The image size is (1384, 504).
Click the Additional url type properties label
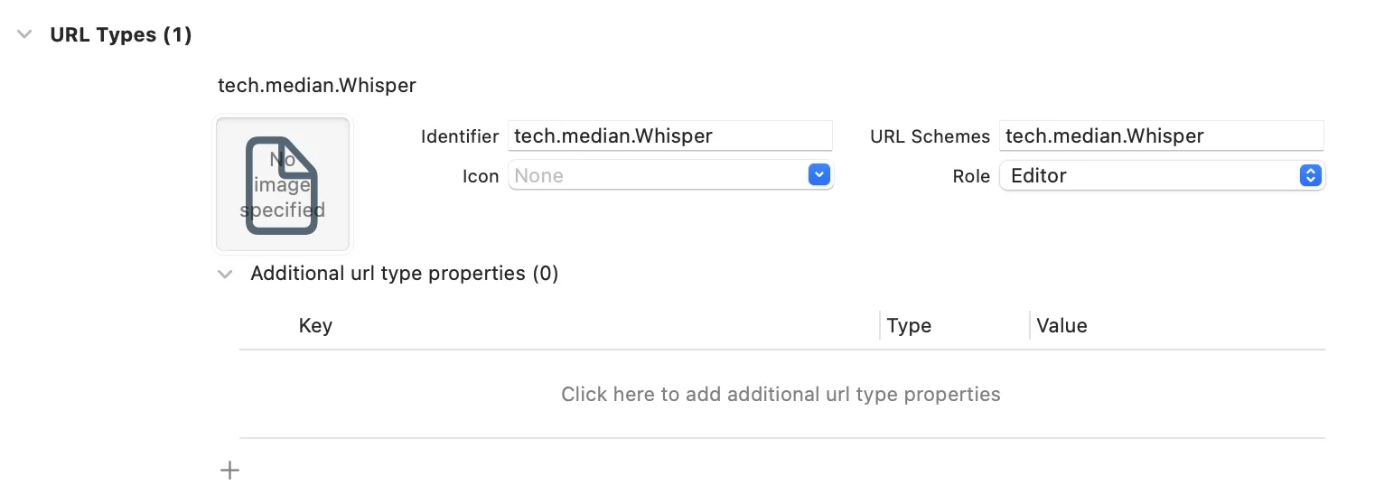click(x=404, y=274)
